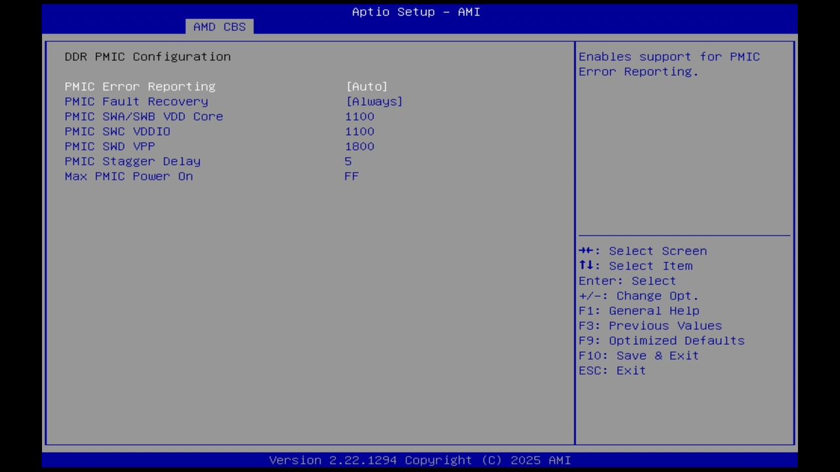Click the F10 Save & Exit entry
The image size is (840, 472).
point(638,355)
